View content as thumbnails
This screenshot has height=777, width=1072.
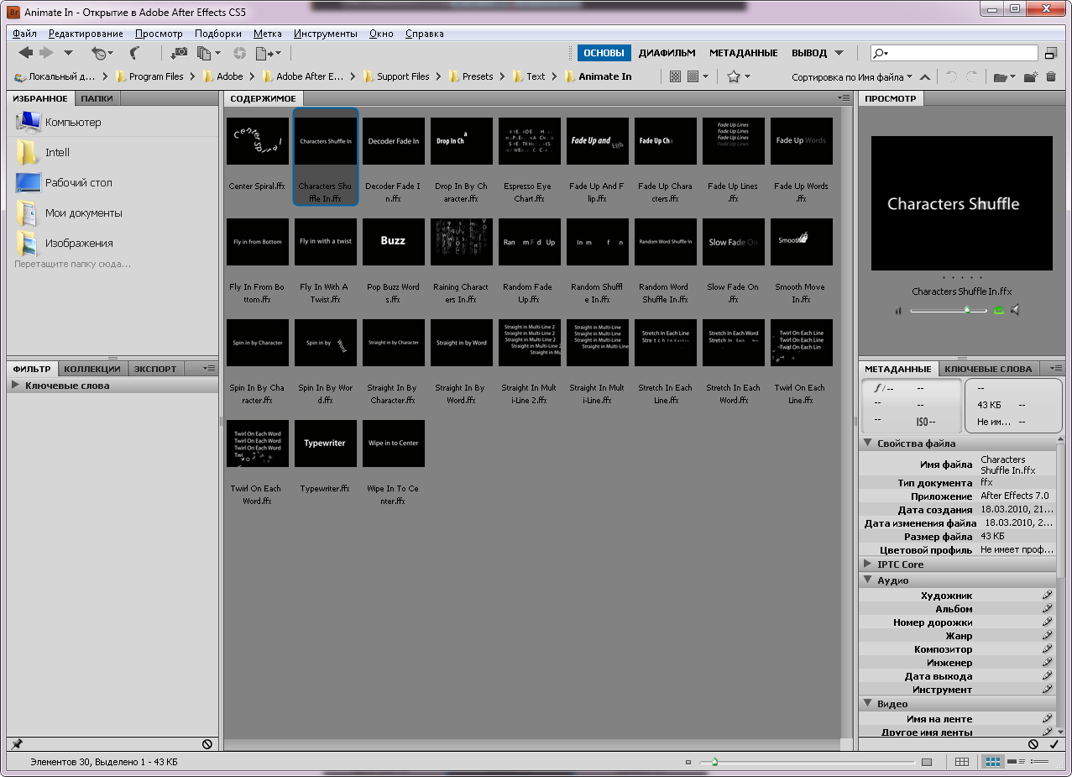[993, 762]
